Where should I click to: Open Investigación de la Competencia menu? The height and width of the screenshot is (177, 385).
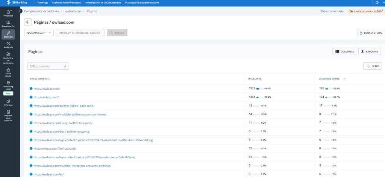103,3
